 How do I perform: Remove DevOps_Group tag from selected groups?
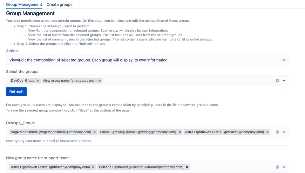pos(38,81)
